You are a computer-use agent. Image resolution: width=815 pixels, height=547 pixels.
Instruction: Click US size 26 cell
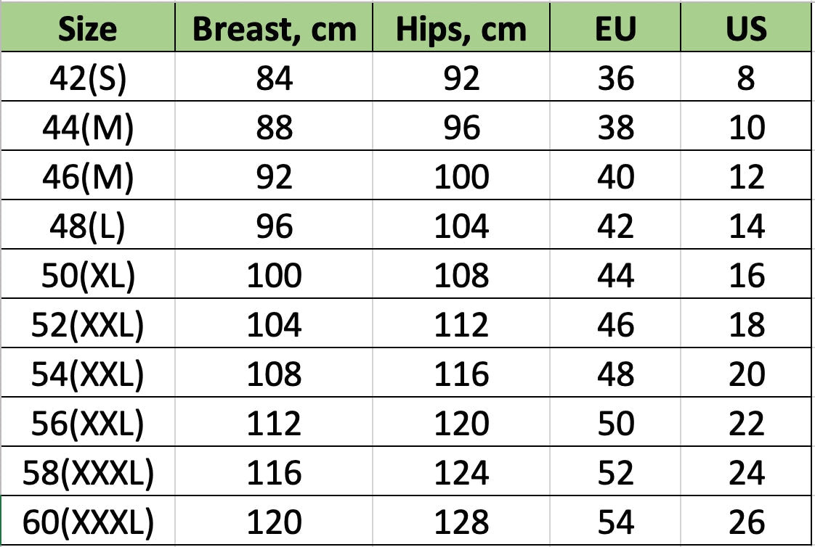point(746,522)
